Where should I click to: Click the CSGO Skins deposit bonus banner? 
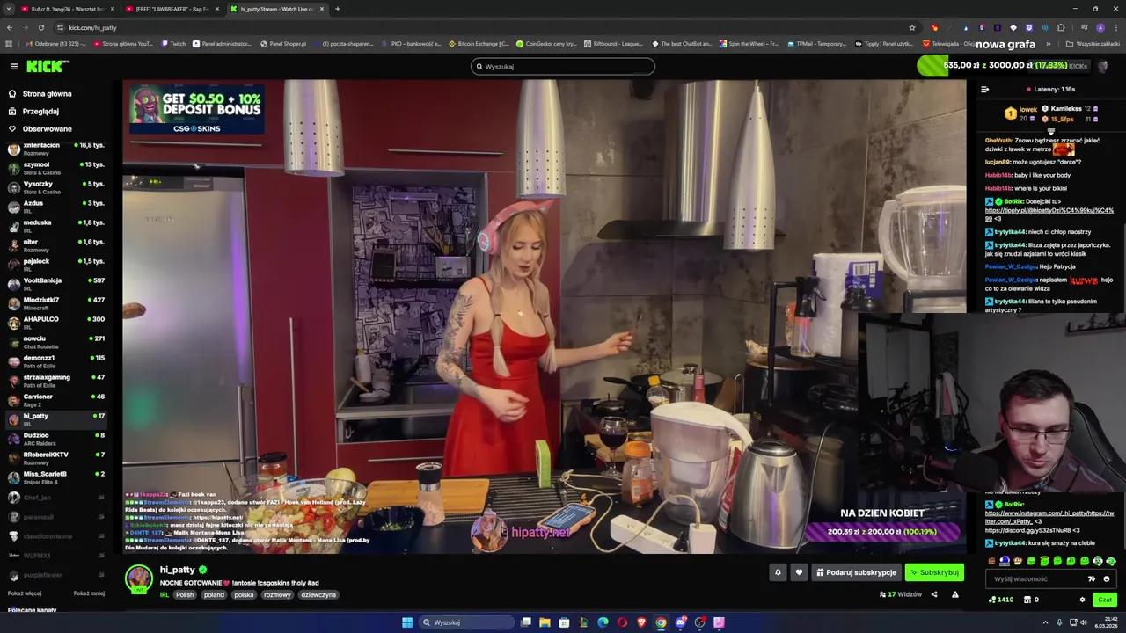(x=196, y=108)
